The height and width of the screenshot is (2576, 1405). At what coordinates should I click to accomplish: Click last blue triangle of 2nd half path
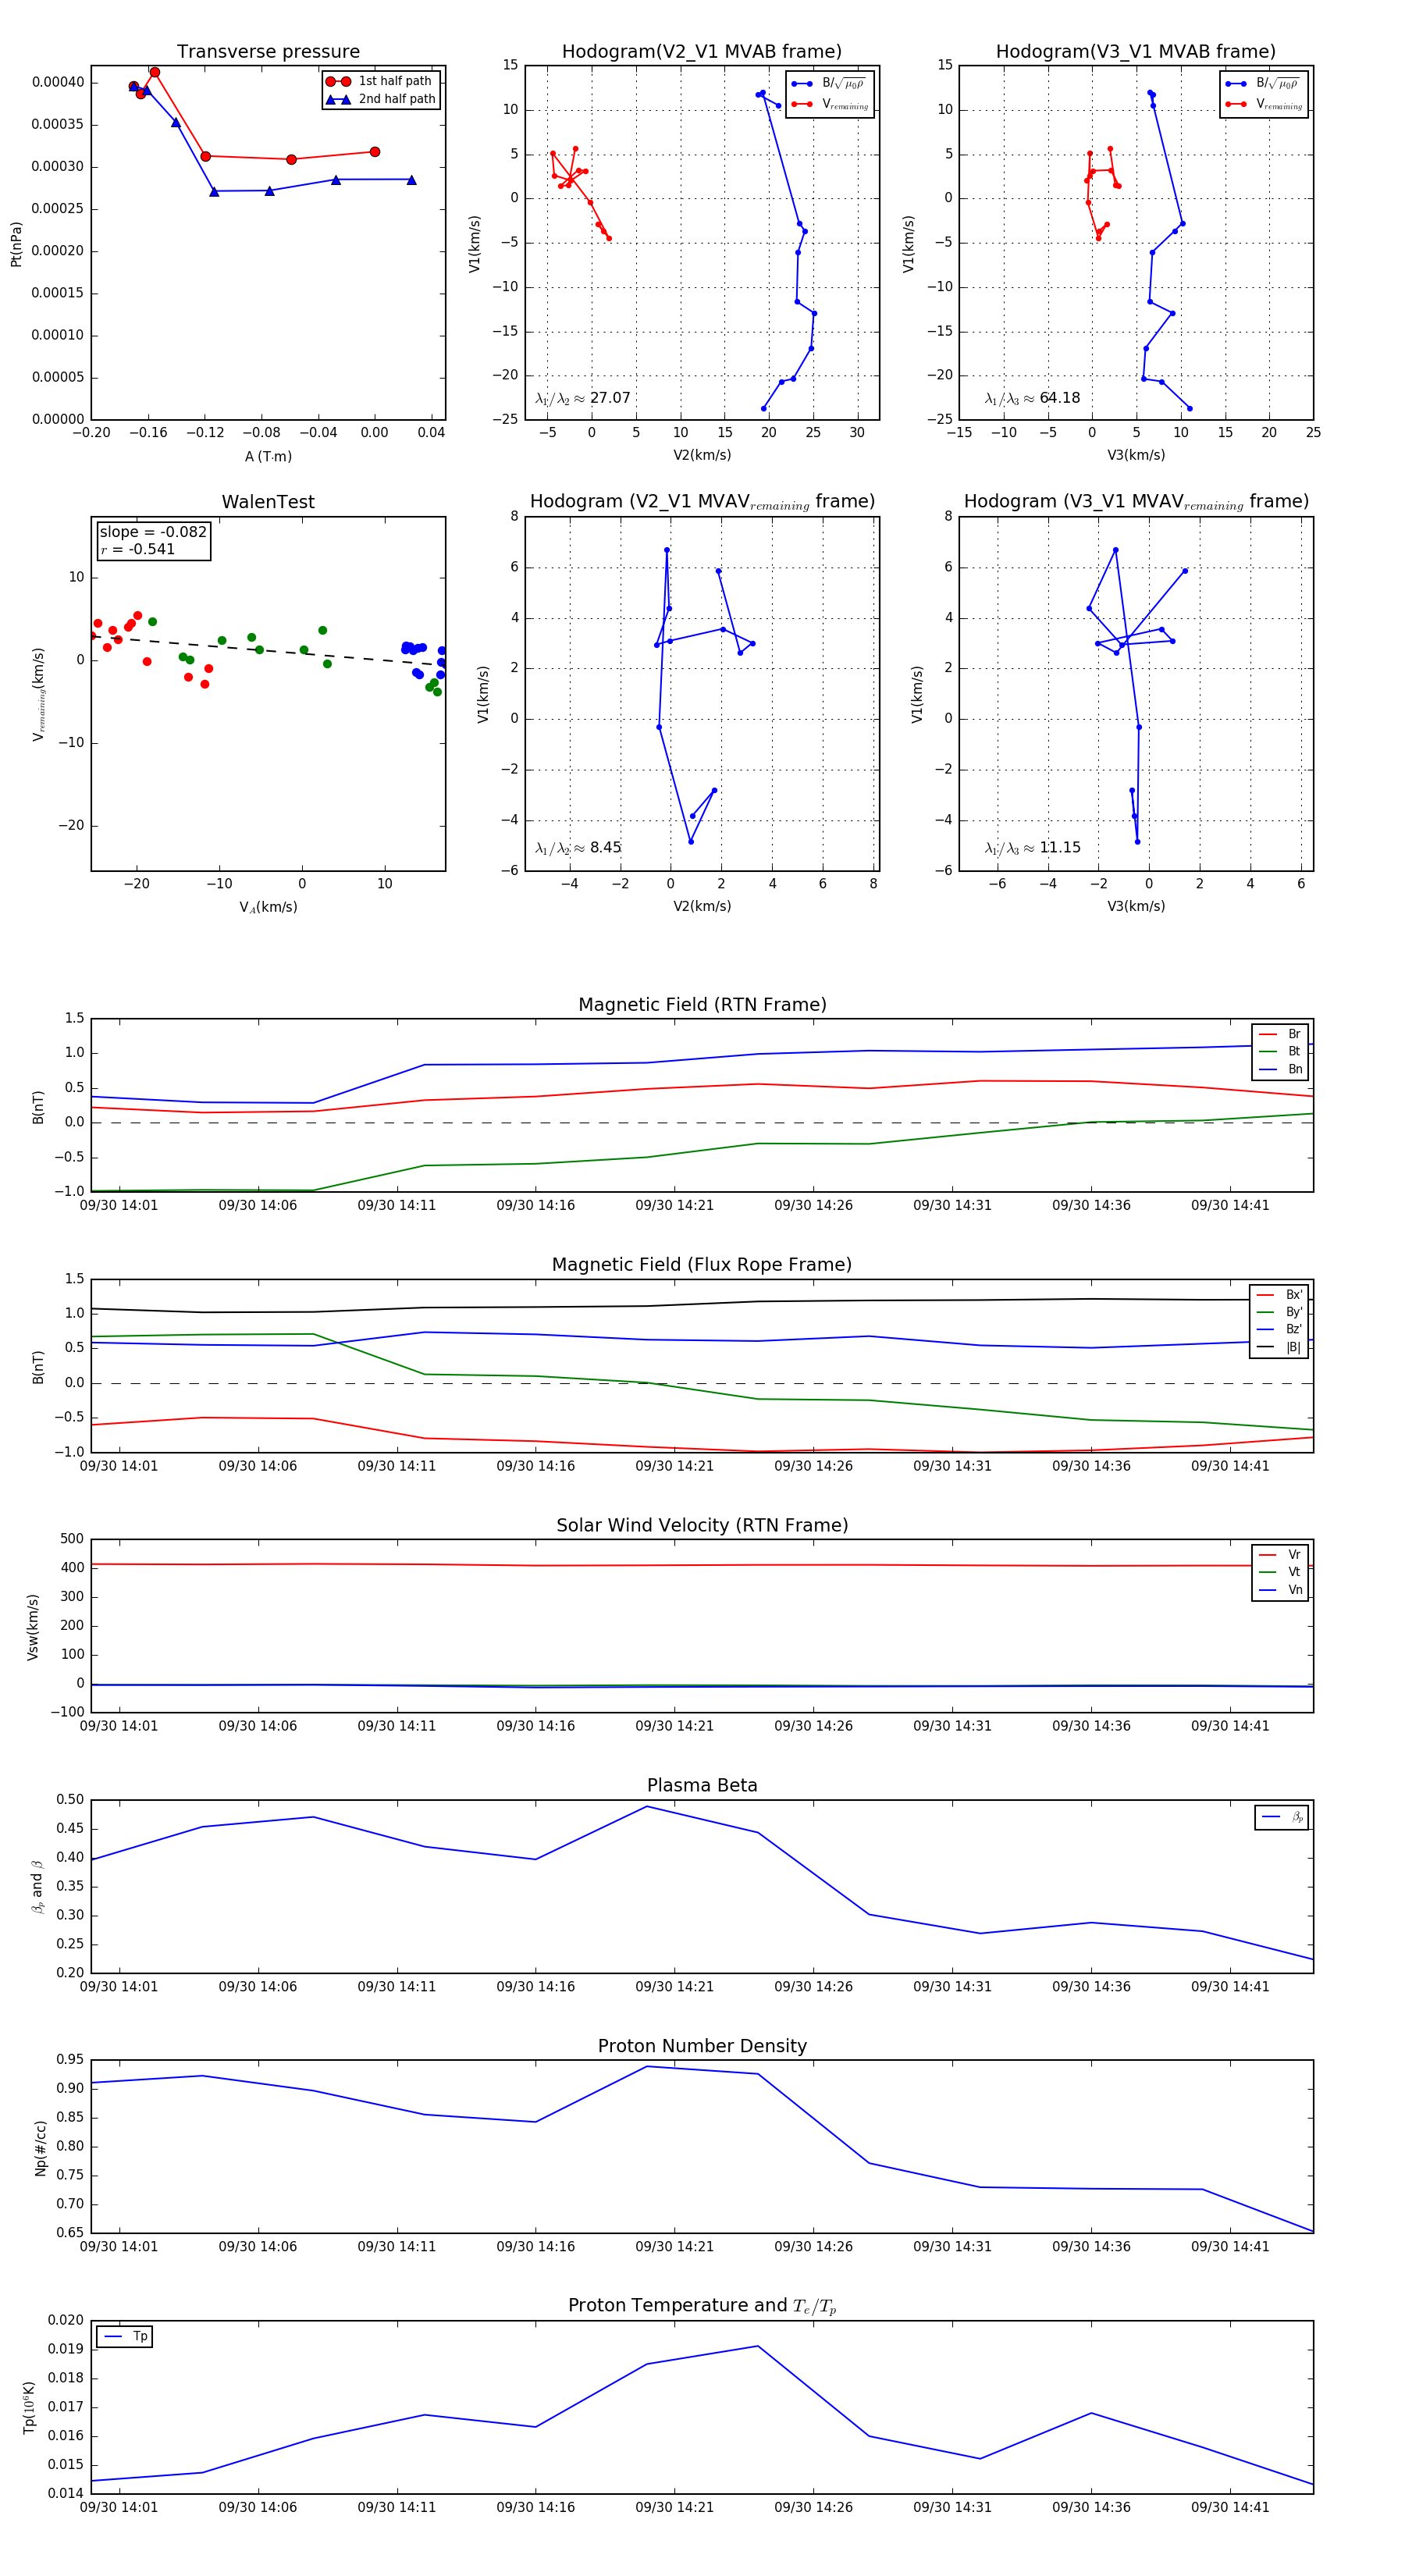[x=412, y=180]
